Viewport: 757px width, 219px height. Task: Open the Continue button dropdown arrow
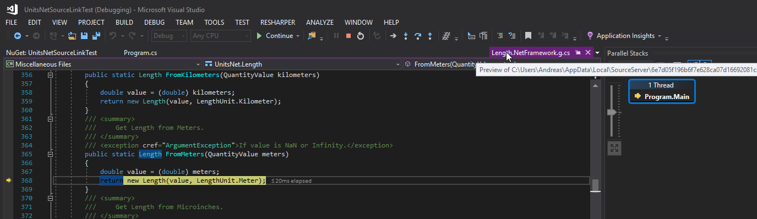(x=298, y=36)
